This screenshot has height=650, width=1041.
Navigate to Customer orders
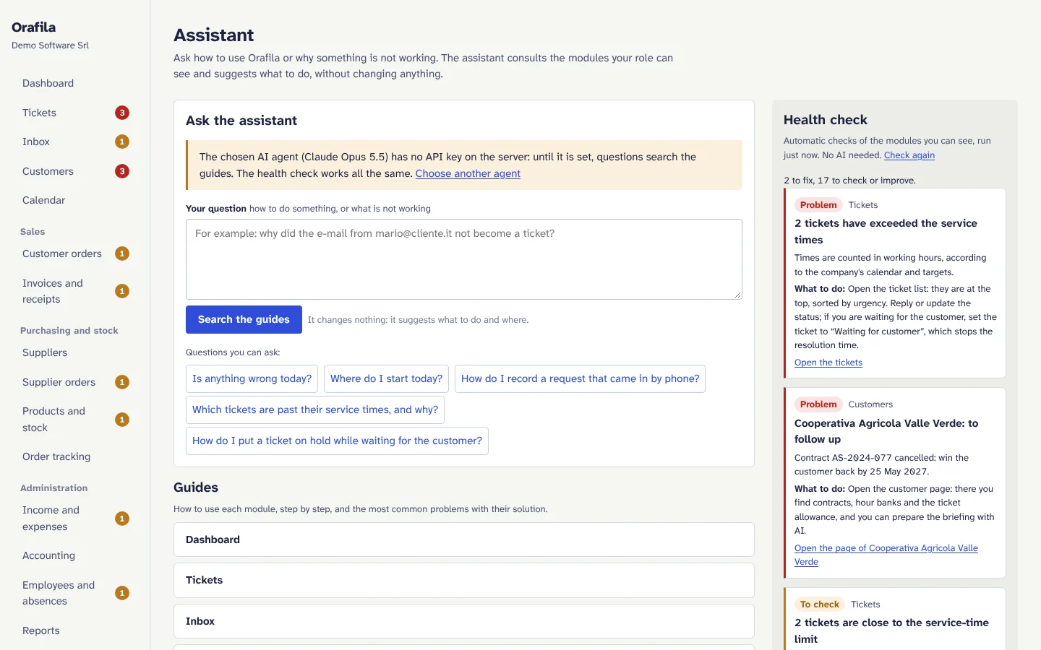[74, 253]
